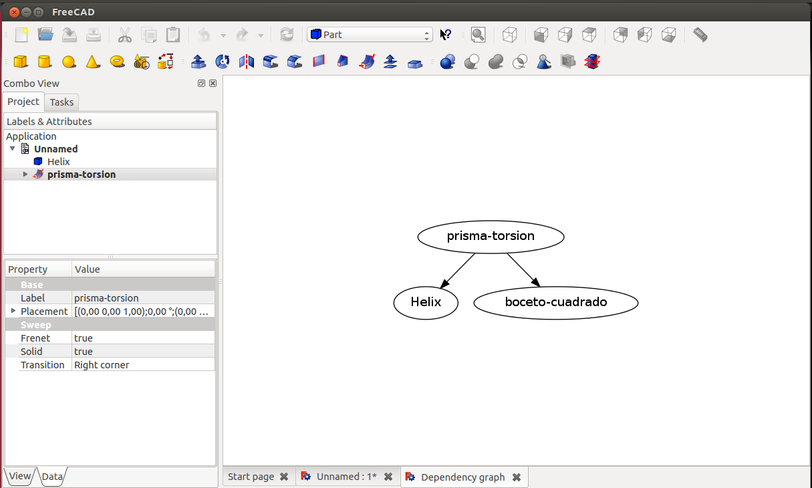This screenshot has height=488, width=812.
Task: Toggle the Solid property value
Action: pyautogui.click(x=143, y=352)
